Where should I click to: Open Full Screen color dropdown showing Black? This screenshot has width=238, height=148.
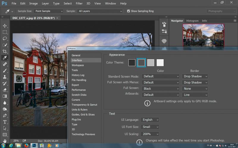click(x=161, y=89)
